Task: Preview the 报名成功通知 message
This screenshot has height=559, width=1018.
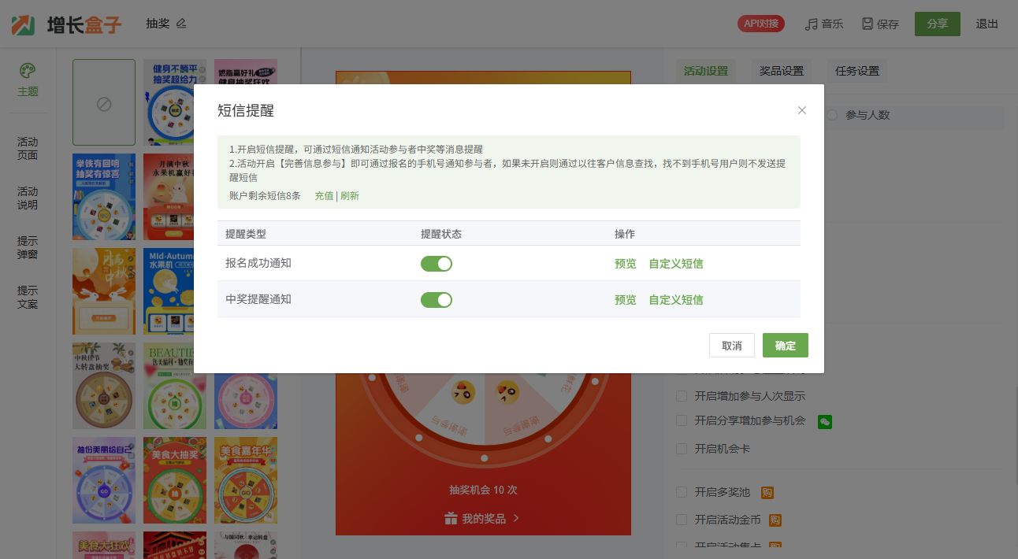Action: (626, 264)
